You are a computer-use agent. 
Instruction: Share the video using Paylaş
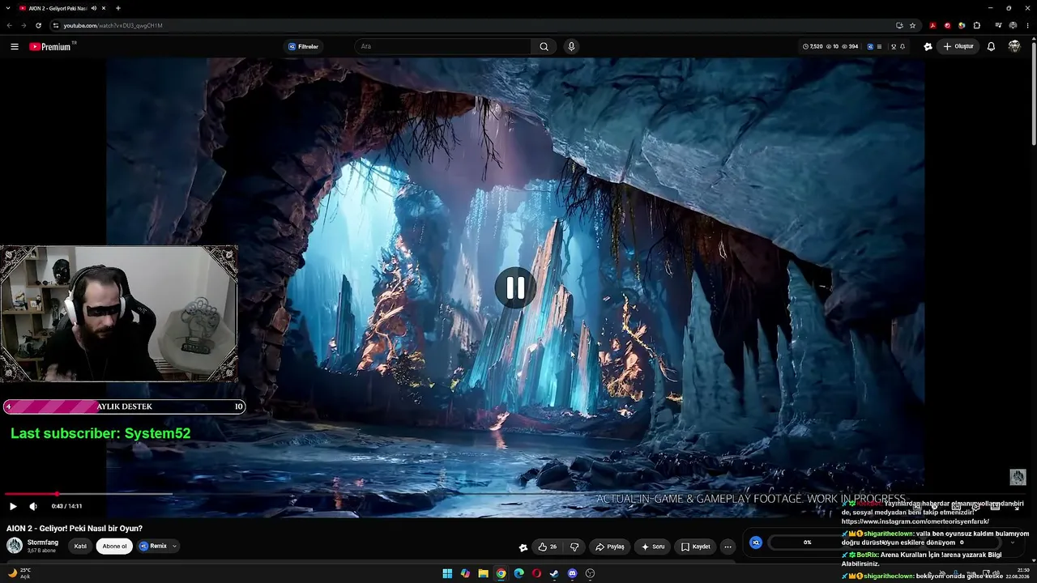click(x=609, y=547)
